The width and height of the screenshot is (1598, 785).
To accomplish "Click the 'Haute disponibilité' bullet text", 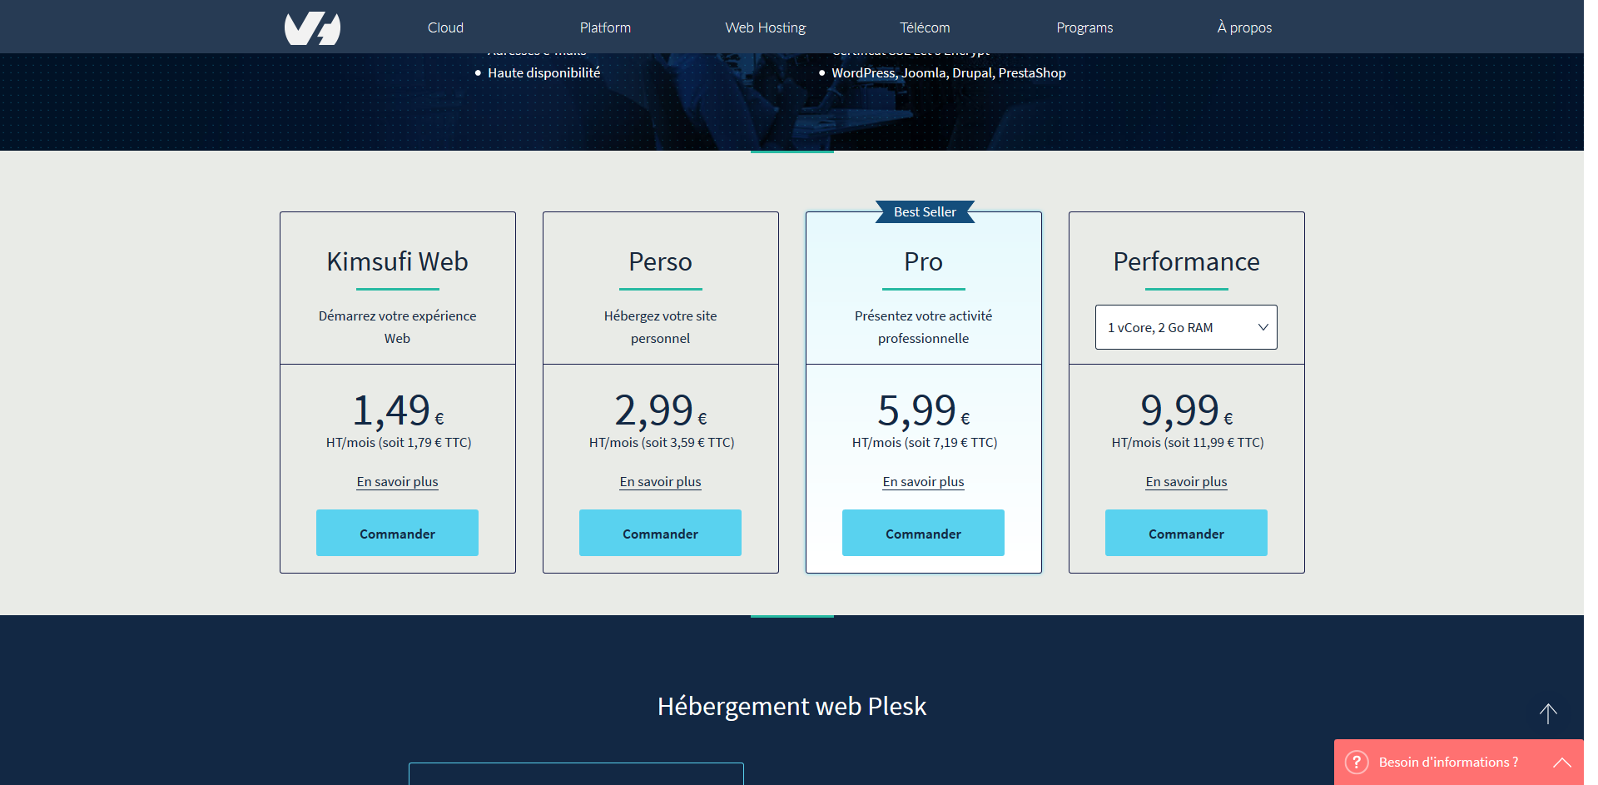I will pyautogui.click(x=543, y=72).
